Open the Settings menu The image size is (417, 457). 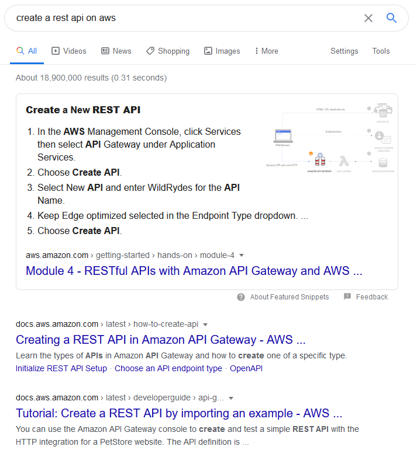pyautogui.click(x=344, y=51)
